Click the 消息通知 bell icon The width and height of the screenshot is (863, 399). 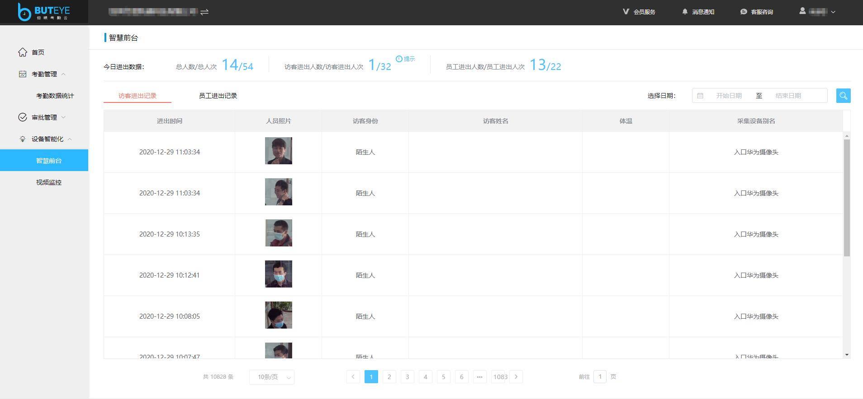[685, 12]
